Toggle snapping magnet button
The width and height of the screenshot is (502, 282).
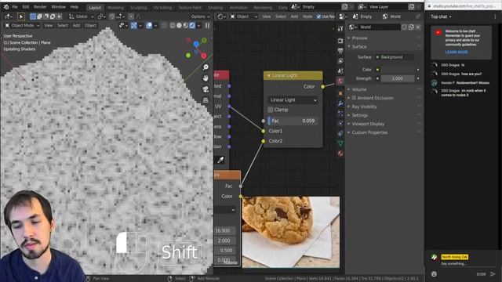click(x=111, y=16)
